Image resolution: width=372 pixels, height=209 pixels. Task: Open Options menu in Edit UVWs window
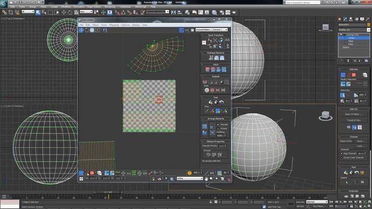click(126, 25)
